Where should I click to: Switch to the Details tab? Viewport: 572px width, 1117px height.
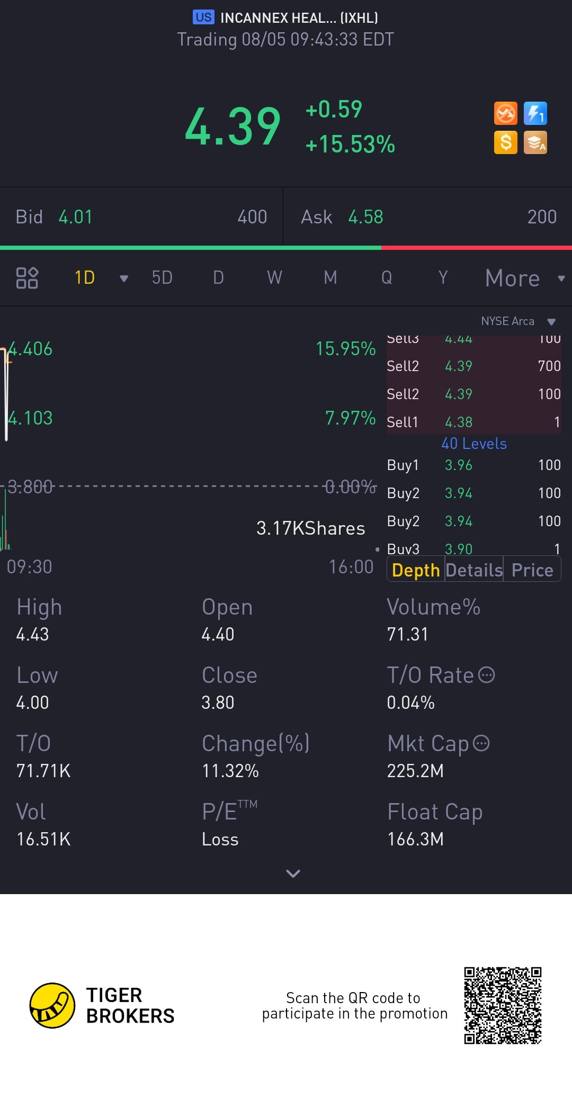(x=473, y=570)
